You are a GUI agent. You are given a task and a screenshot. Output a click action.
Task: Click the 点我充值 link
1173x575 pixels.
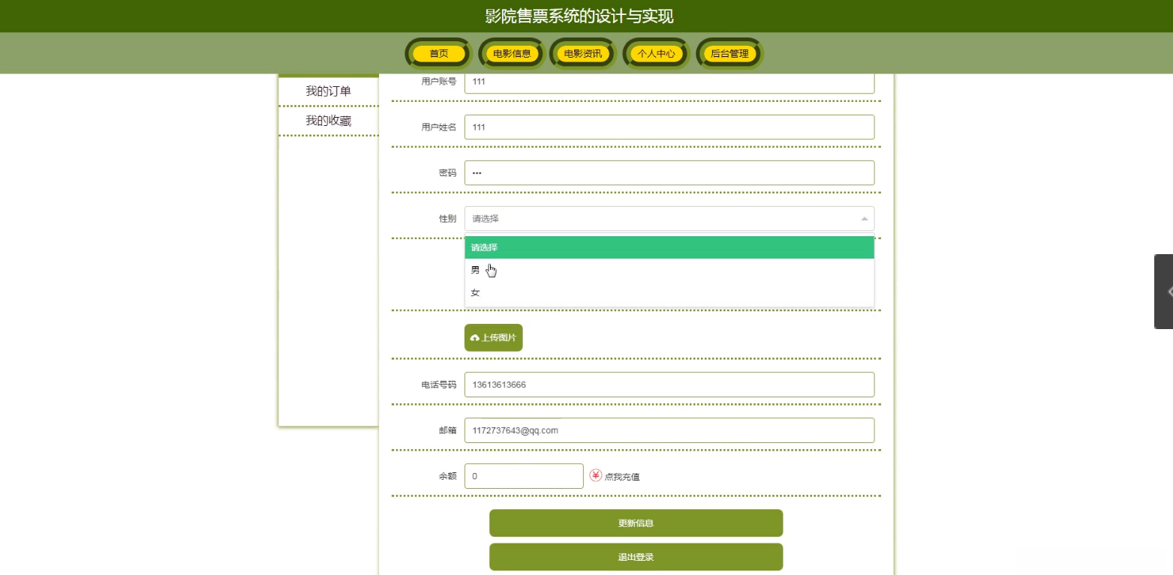(x=622, y=477)
